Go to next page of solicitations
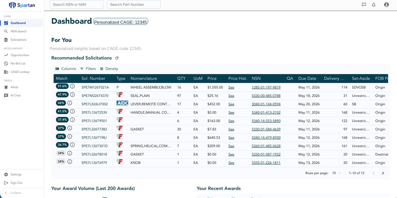 point(383,173)
